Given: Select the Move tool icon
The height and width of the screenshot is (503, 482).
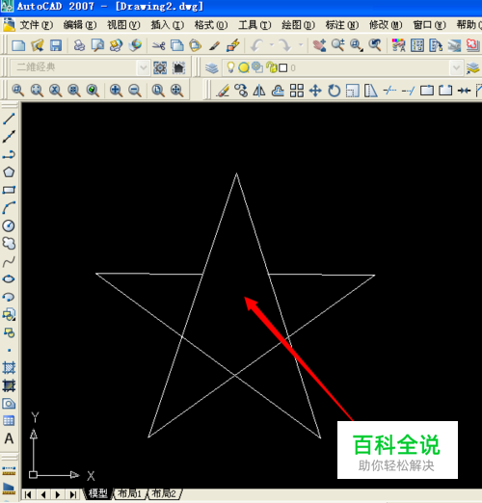Looking at the screenshot, I should (315, 91).
